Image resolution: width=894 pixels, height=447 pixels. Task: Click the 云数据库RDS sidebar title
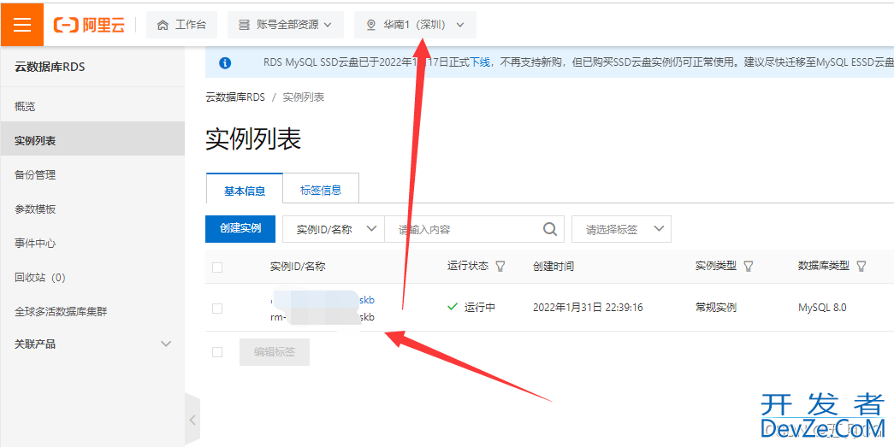point(50,68)
